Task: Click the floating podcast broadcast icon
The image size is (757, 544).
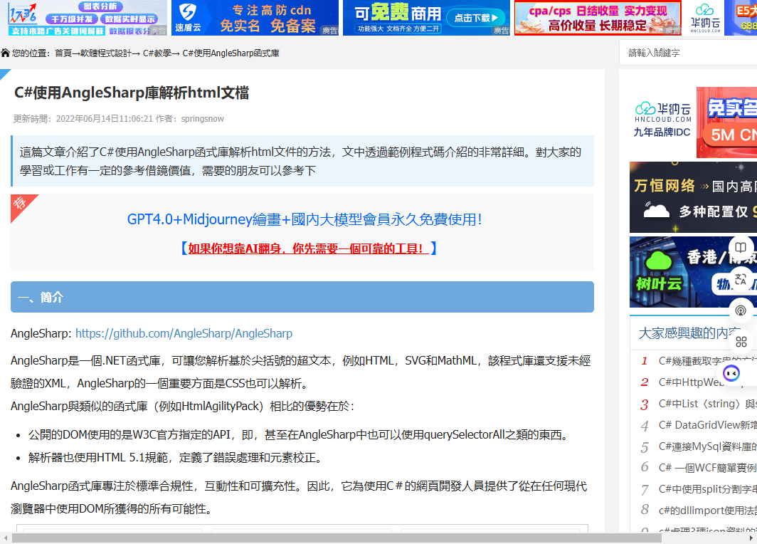Action: (740, 310)
